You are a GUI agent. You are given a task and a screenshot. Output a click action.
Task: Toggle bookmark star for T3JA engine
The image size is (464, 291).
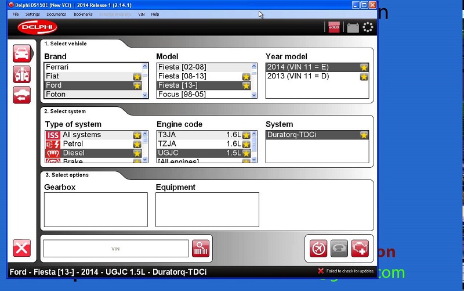[246, 135]
